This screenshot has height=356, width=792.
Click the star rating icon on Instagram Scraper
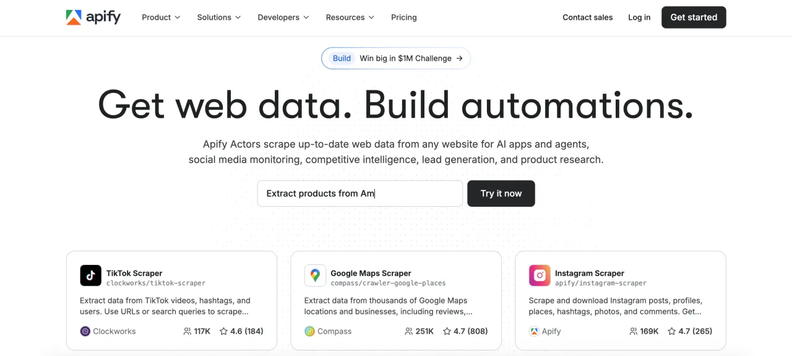point(672,331)
